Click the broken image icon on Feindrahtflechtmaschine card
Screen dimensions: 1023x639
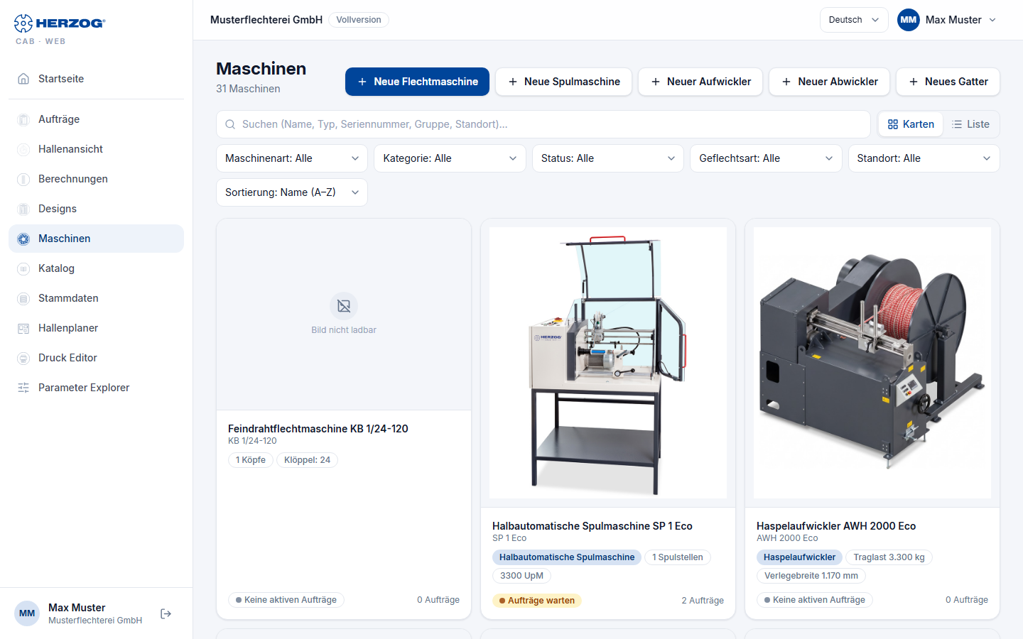click(x=344, y=306)
